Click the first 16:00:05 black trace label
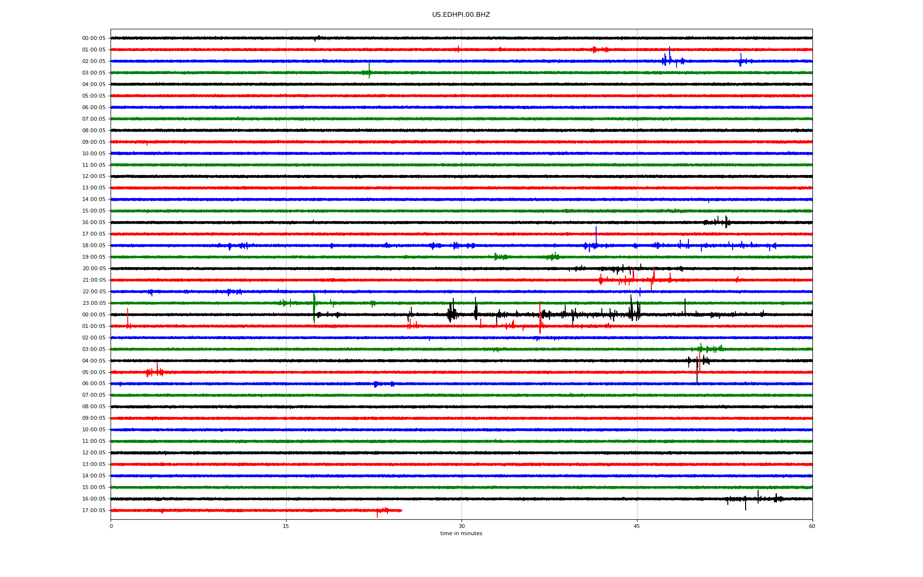The width and height of the screenshot is (923, 577). (94, 223)
